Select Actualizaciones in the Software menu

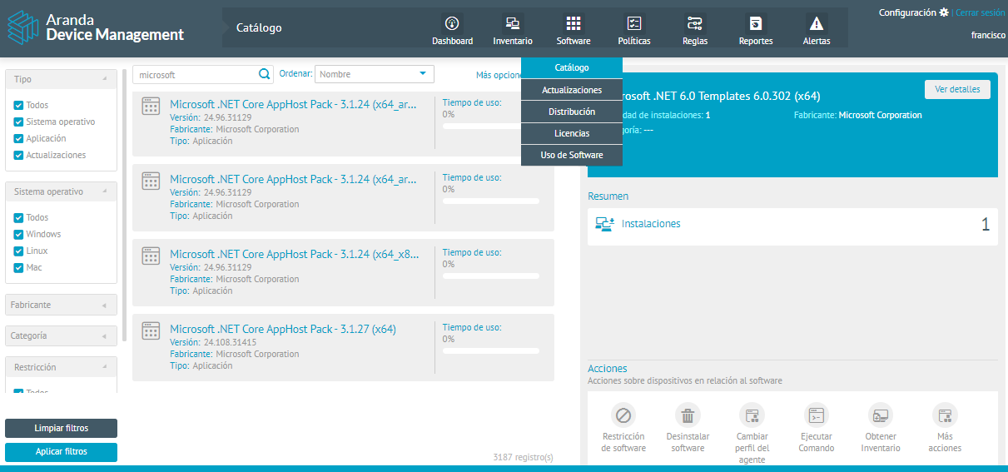point(572,90)
